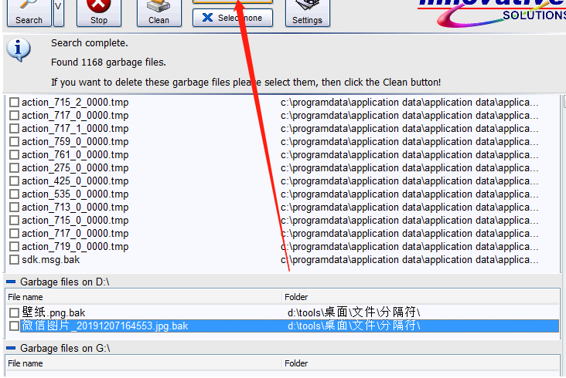Check the box for action_275_0_0000.tmp
566x378 pixels.
(14, 167)
